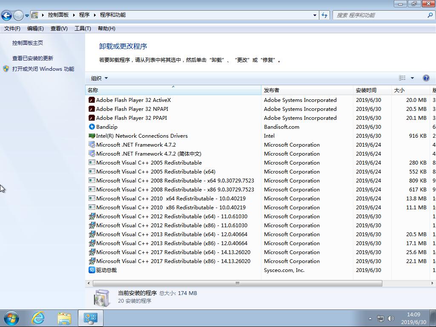Image resolution: width=436 pixels, height=327 pixels.
Task: Click Bandisoft.com publisher cell
Action: pos(281,127)
